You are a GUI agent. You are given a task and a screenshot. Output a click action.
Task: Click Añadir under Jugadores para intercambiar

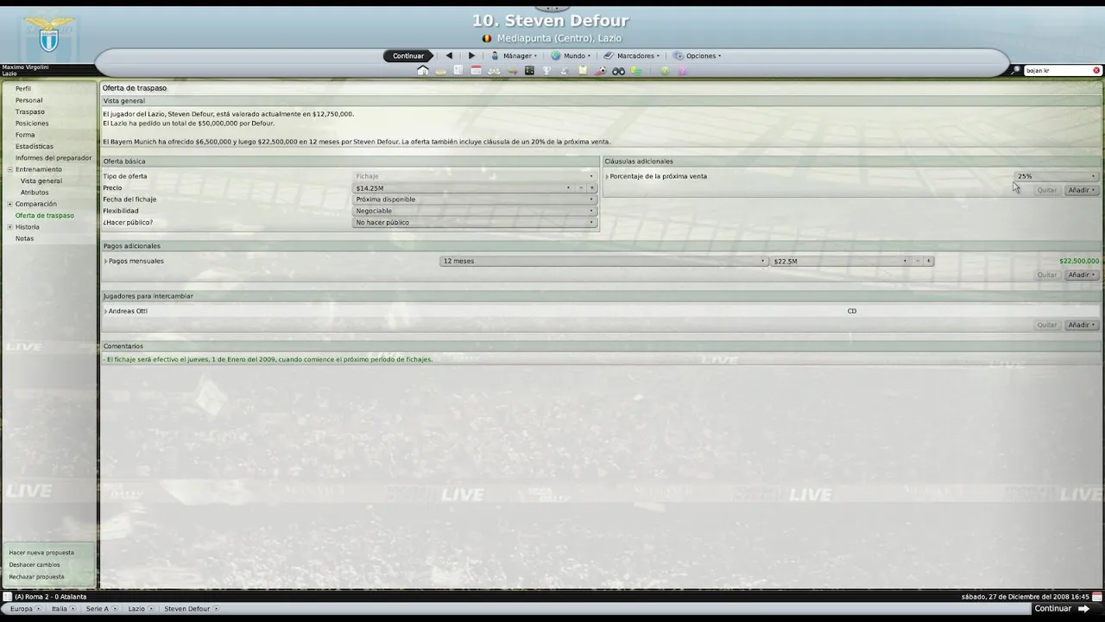1082,325
